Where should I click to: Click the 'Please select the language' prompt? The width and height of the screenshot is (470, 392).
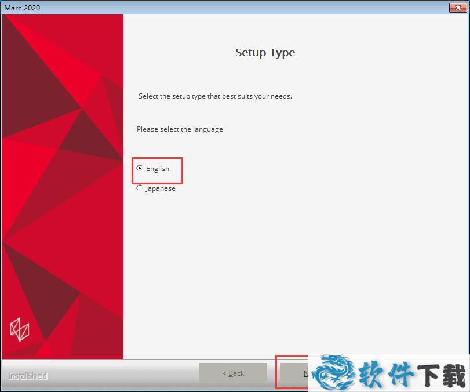coord(180,129)
